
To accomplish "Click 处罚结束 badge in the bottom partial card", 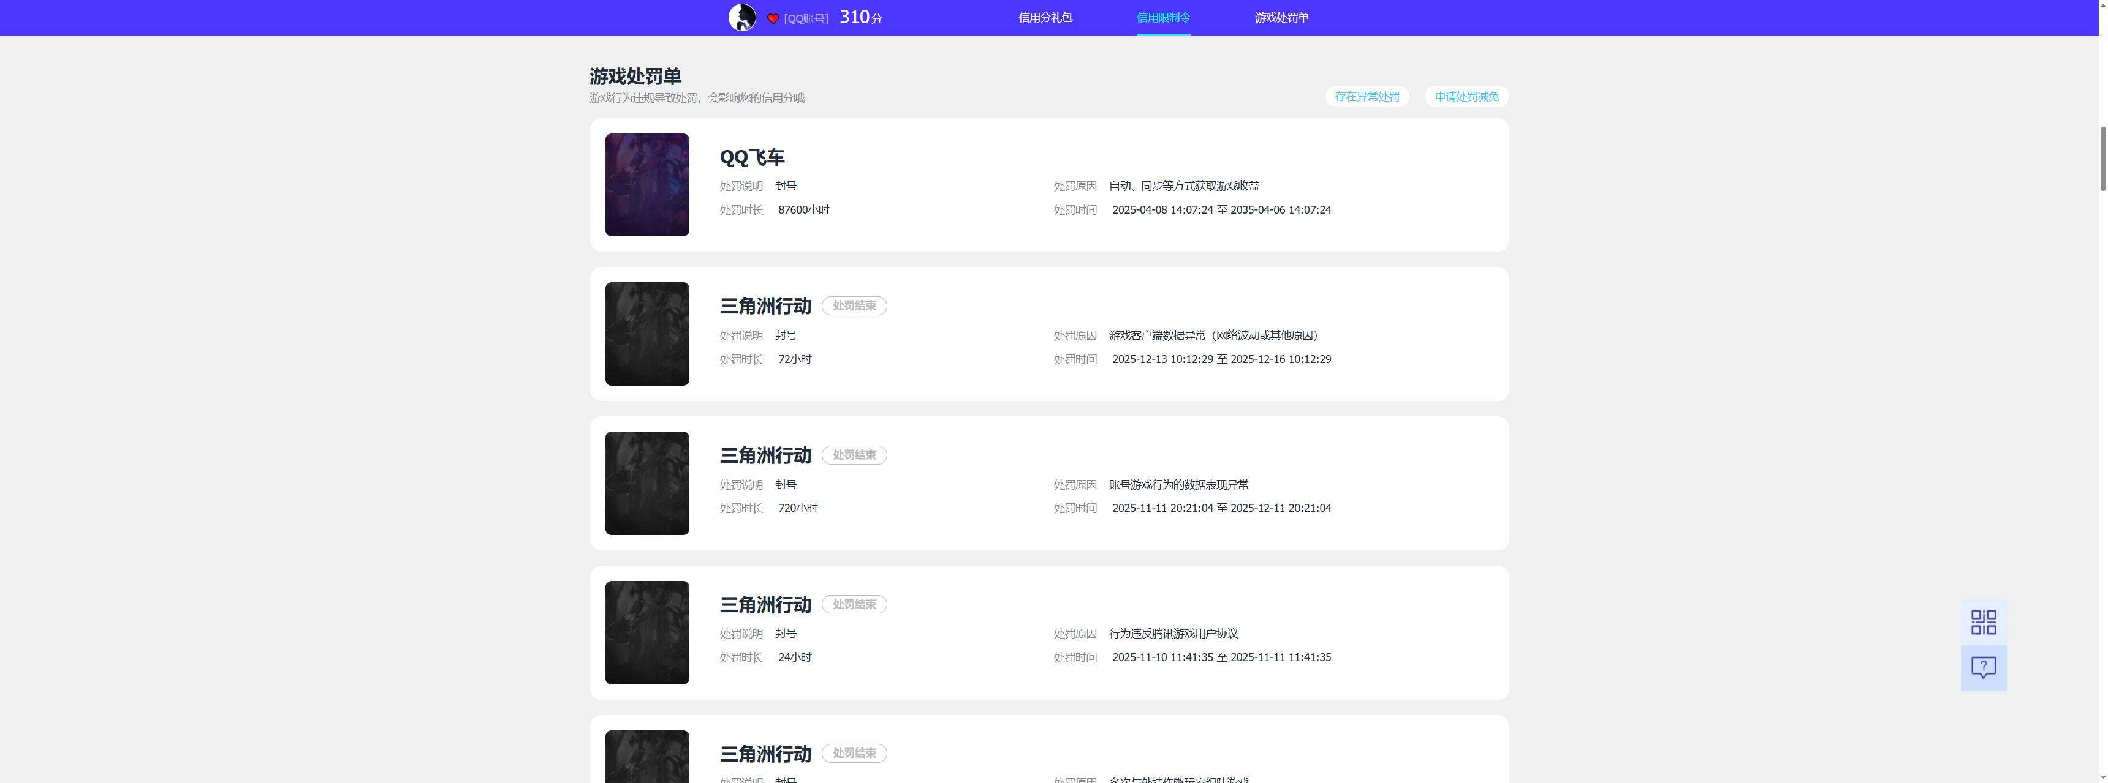I will [854, 753].
